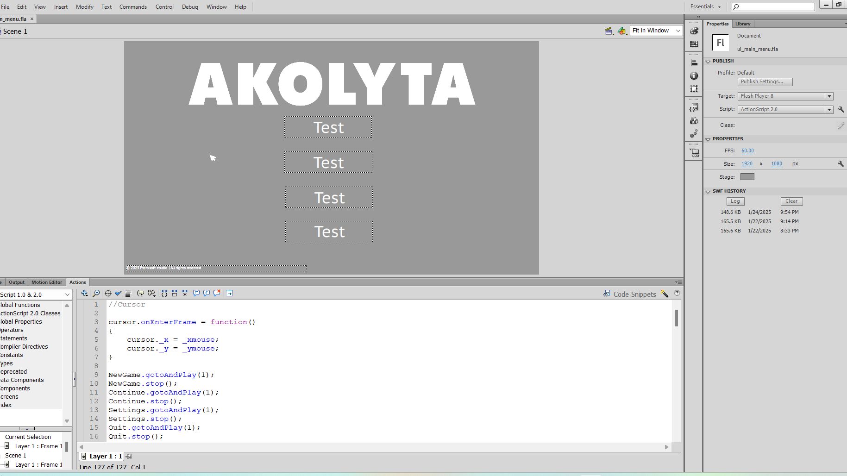
Task: Switch to the Output tab
Action: [17, 282]
